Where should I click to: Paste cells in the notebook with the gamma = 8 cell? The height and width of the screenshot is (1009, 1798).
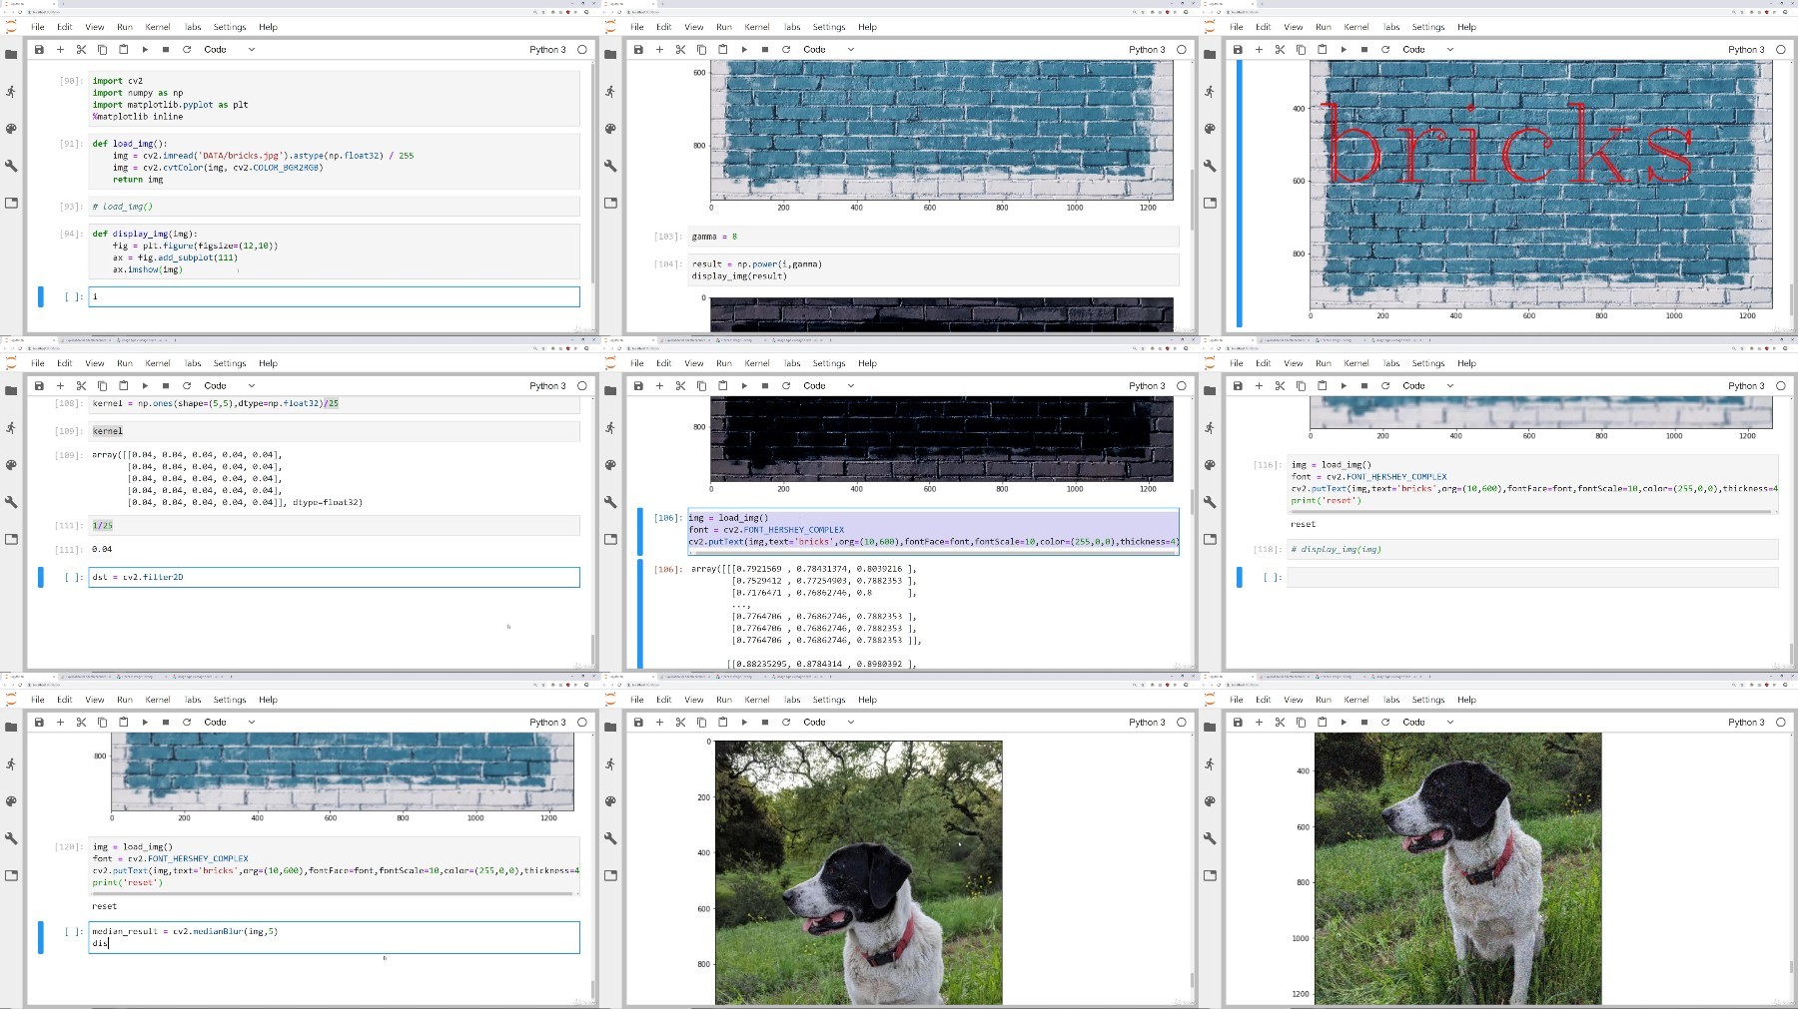coord(723,49)
